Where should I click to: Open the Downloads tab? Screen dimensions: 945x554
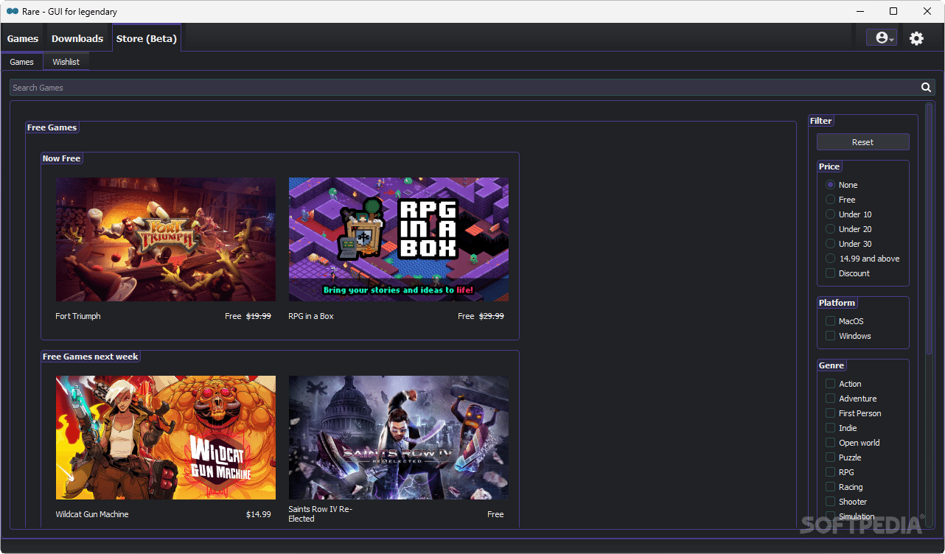[77, 38]
